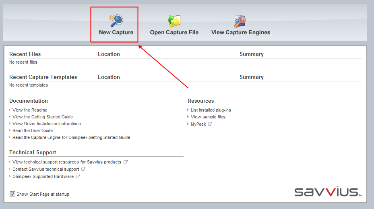Open View Driver Installation Instructions link

click(47, 124)
